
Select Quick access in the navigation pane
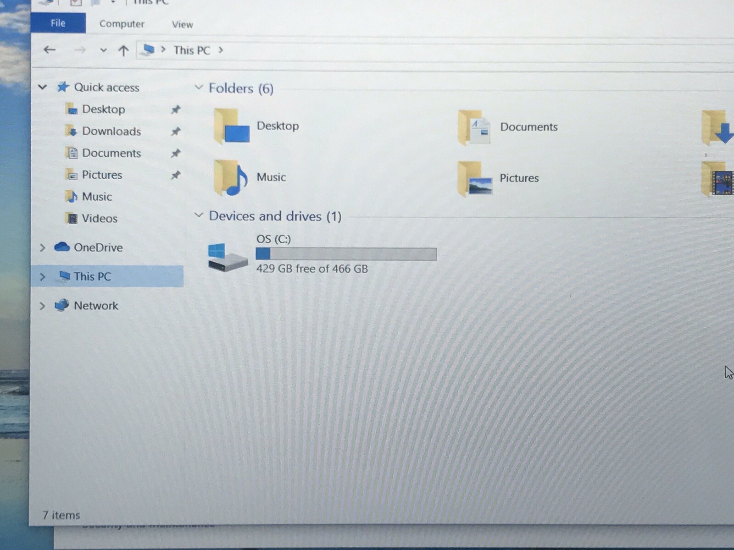pos(106,87)
